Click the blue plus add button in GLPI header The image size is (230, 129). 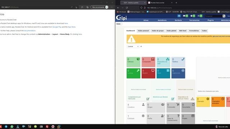pos(179,16)
